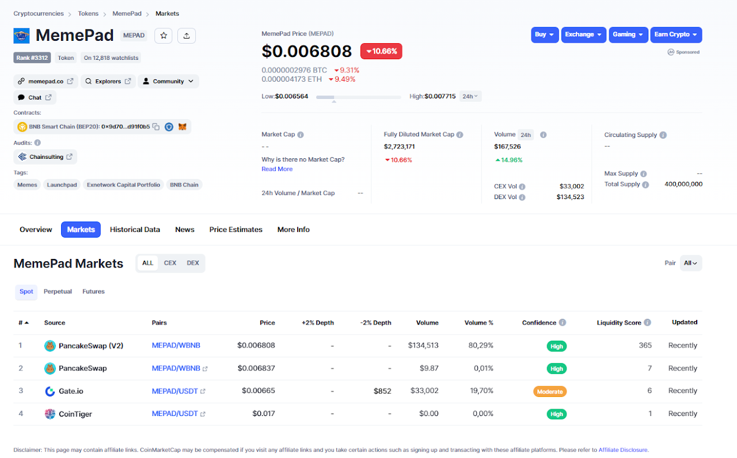Switch to Perpetual market type
The height and width of the screenshot is (458, 737).
[58, 292]
